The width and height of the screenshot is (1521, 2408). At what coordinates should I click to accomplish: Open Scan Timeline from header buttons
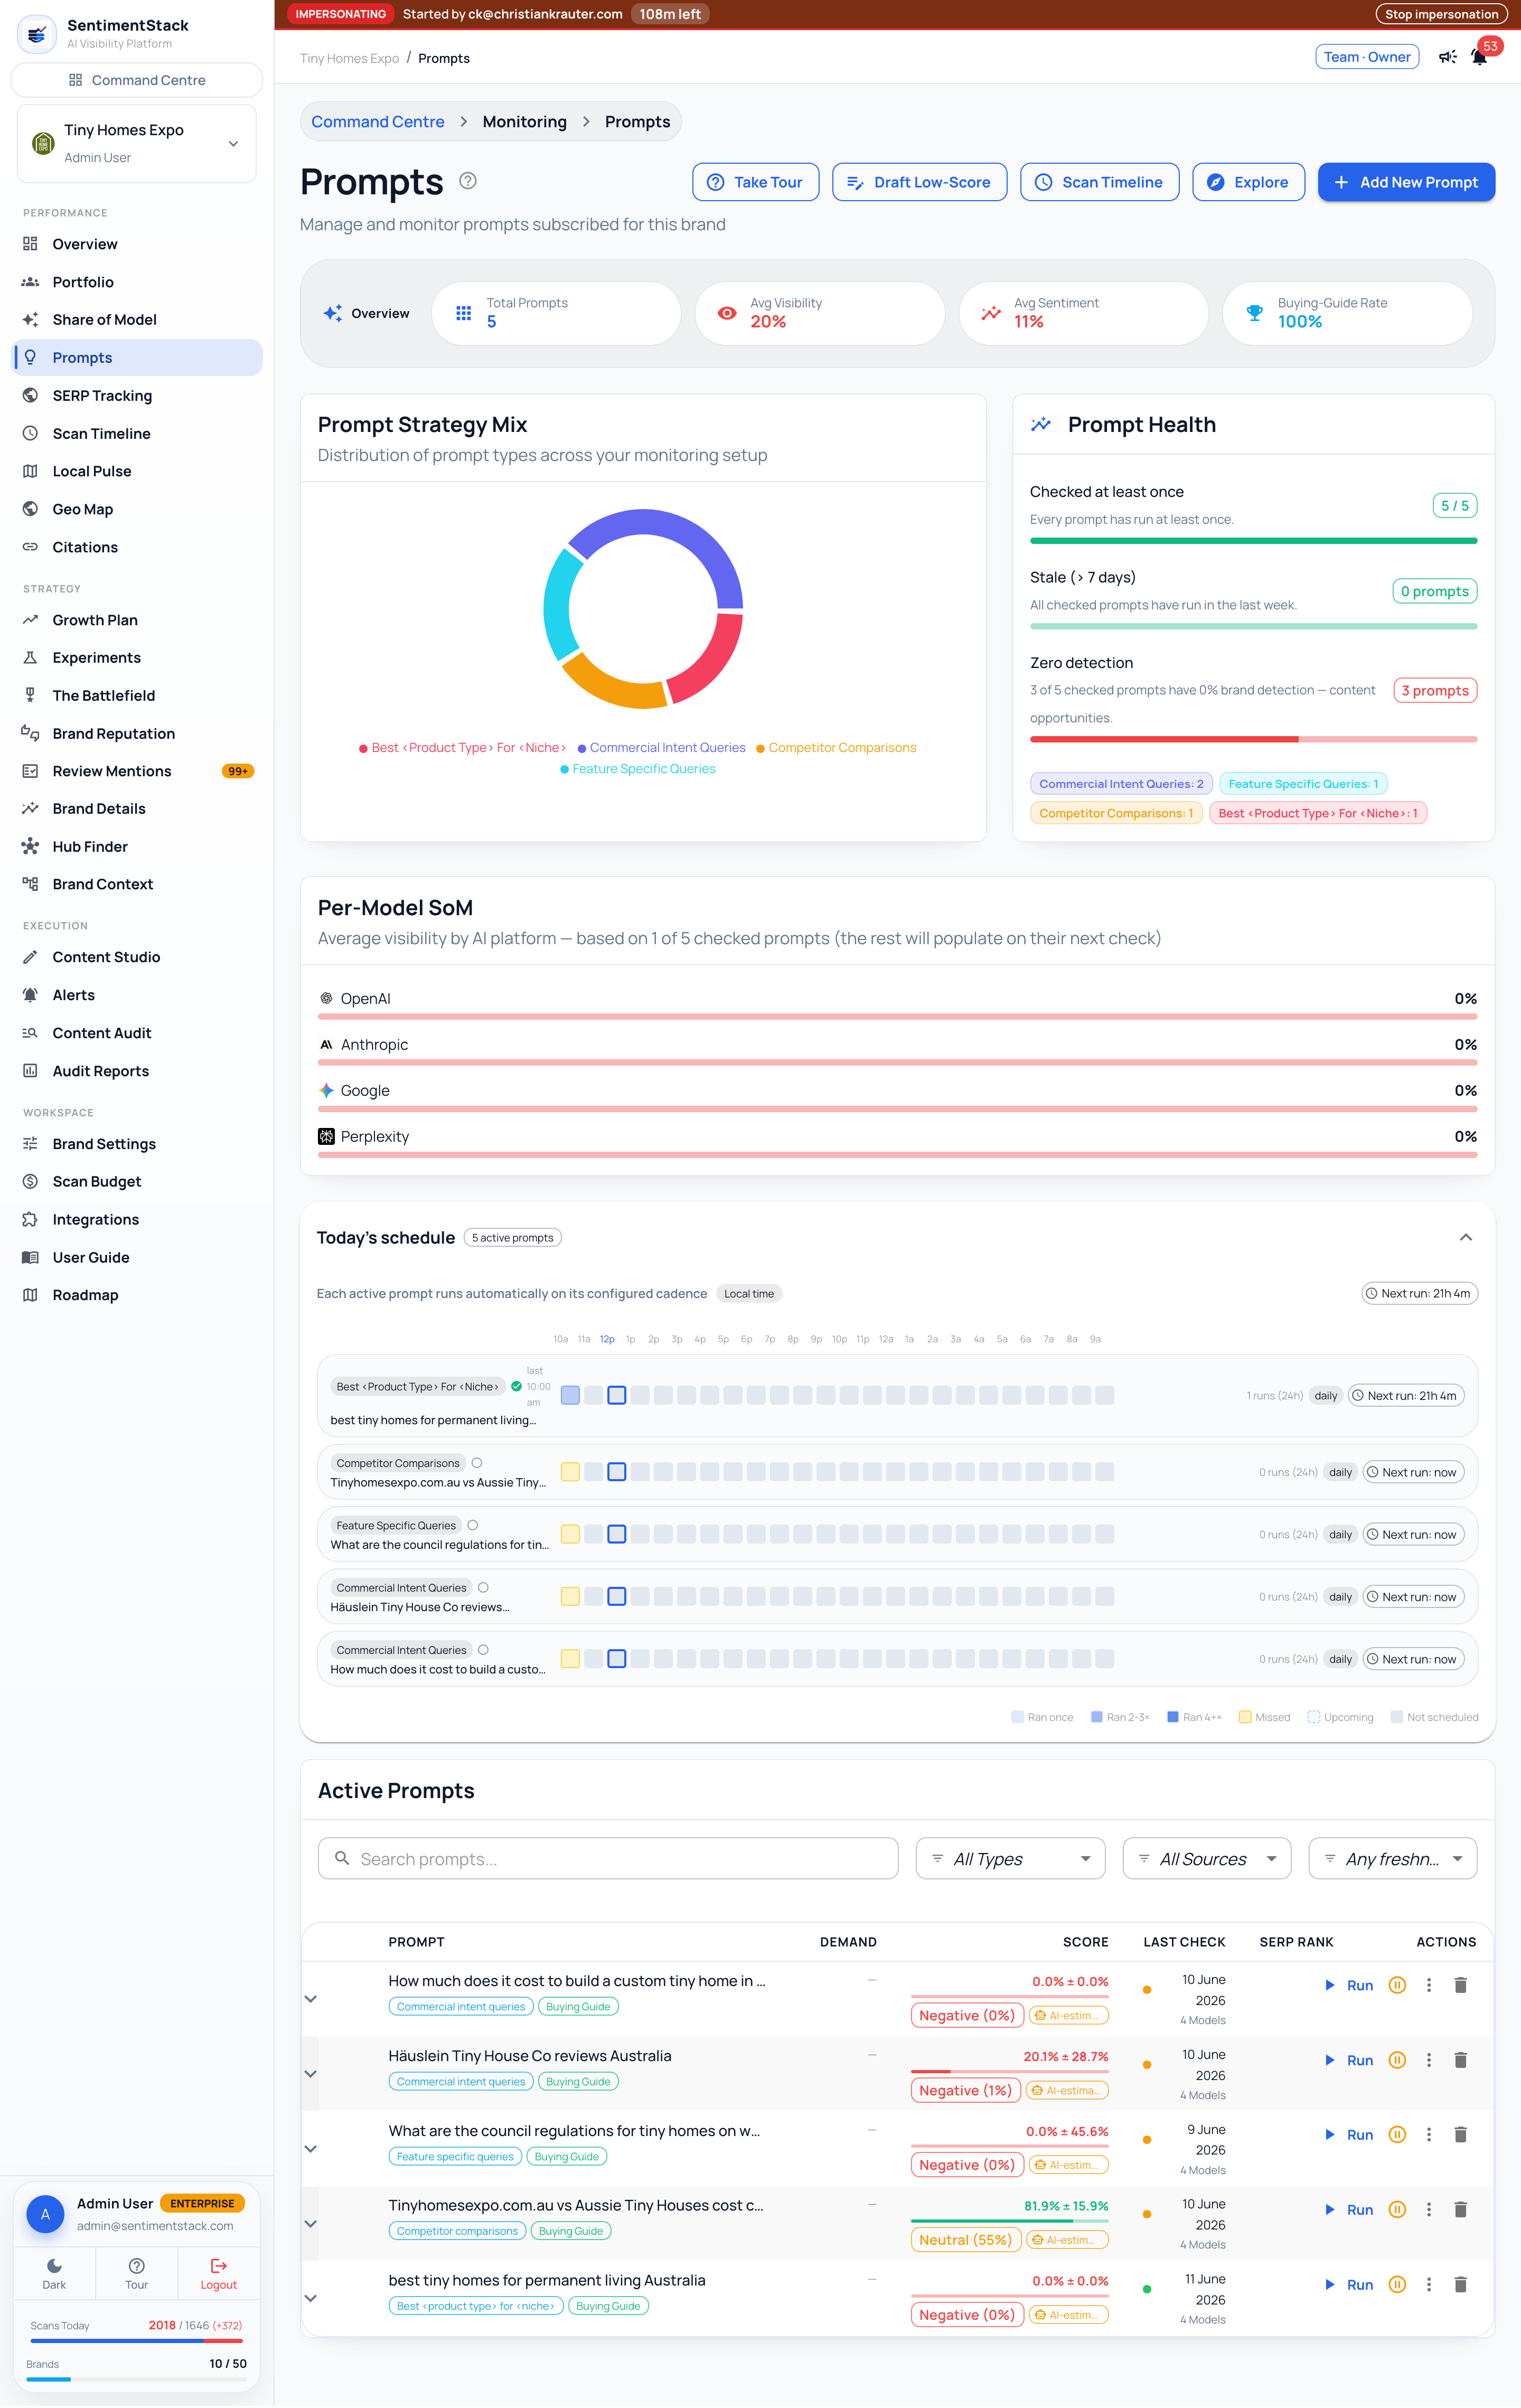tap(1099, 182)
